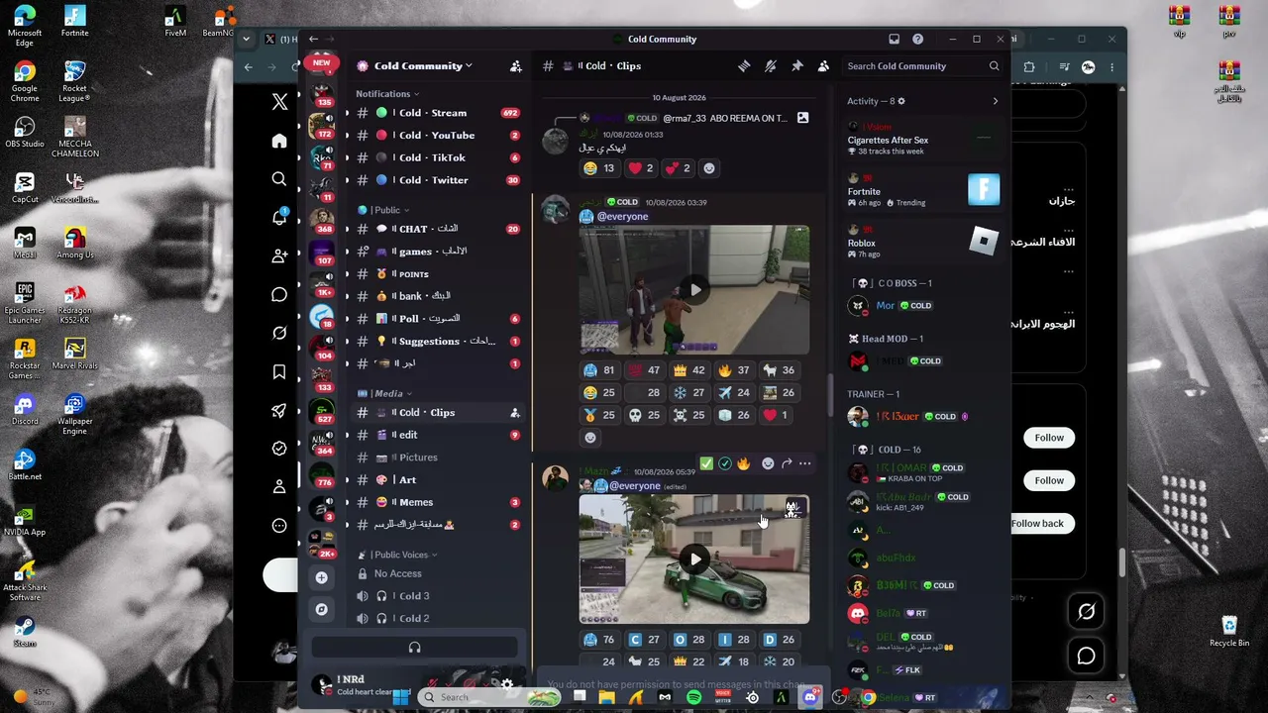Open File Explorer from the taskbar
The image size is (1268, 713).
coord(607,698)
